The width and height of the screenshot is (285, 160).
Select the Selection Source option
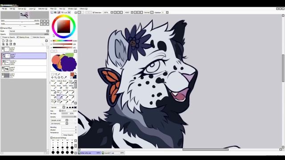[32, 37]
